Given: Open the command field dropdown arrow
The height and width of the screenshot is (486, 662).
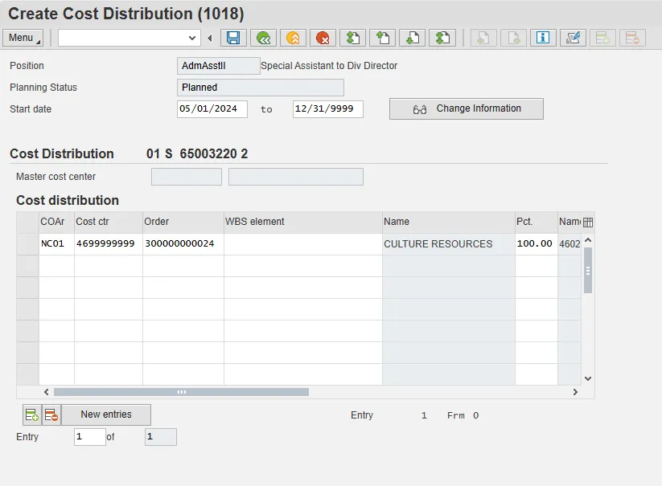Looking at the screenshot, I should pyautogui.click(x=192, y=38).
